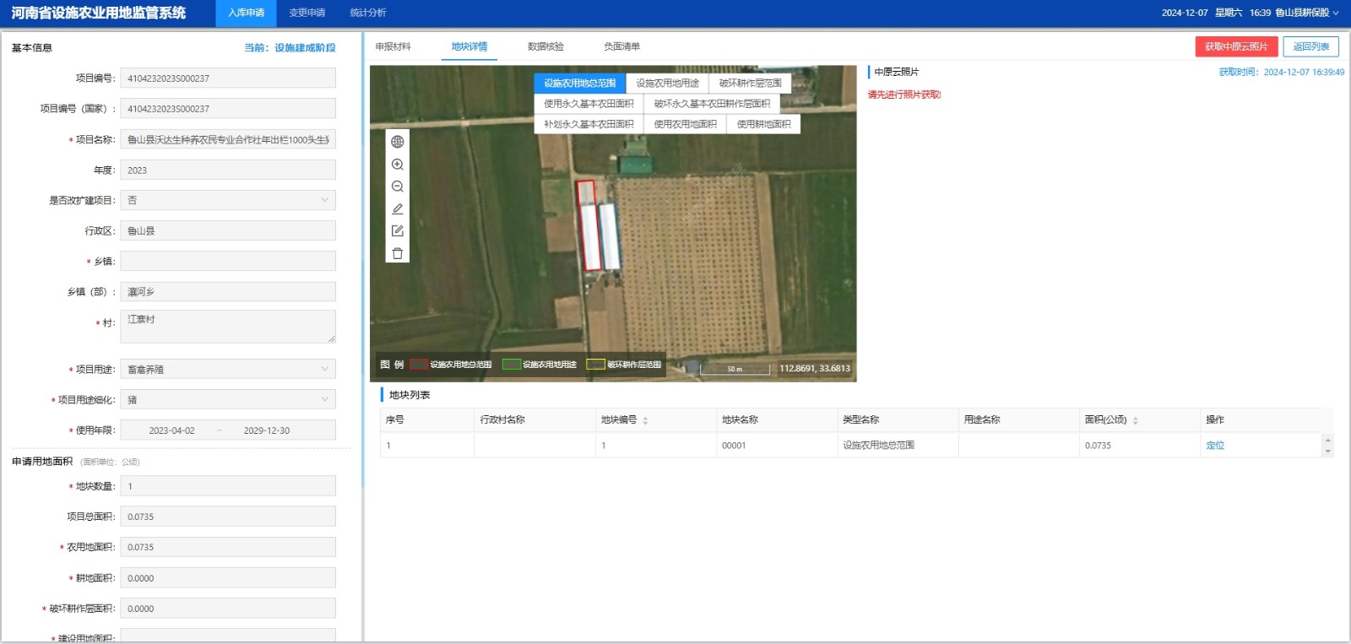
Task: Click the table vertical scrollbar
Action: click(x=1327, y=445)
